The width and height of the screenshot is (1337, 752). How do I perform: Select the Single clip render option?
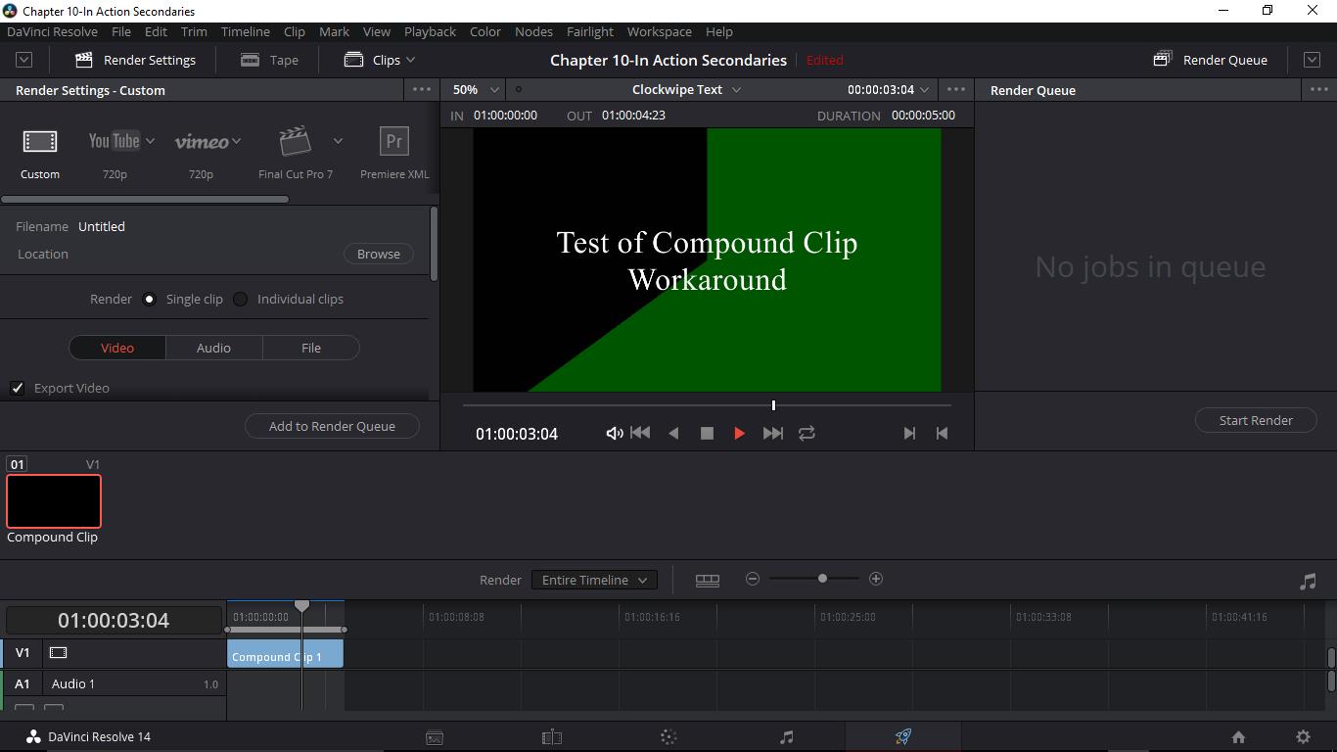tap(149, 299)
